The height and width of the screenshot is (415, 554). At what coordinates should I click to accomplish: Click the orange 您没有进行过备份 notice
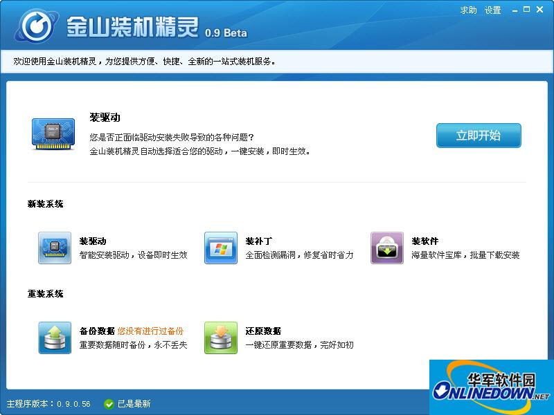pyautogui.click(x=150, y=331)
